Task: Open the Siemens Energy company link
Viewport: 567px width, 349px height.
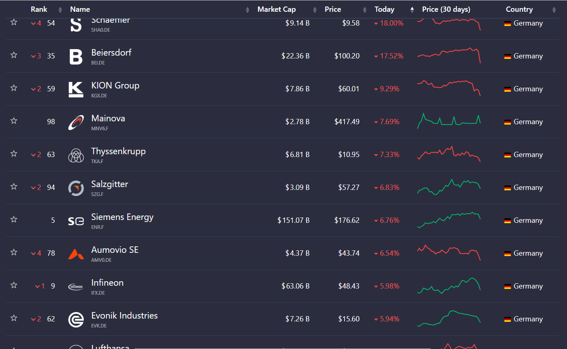Action: coord(122,217)
